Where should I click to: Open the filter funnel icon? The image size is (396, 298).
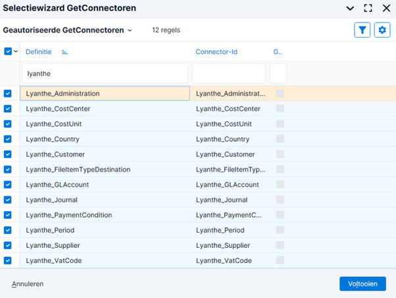tap(362, 30)
